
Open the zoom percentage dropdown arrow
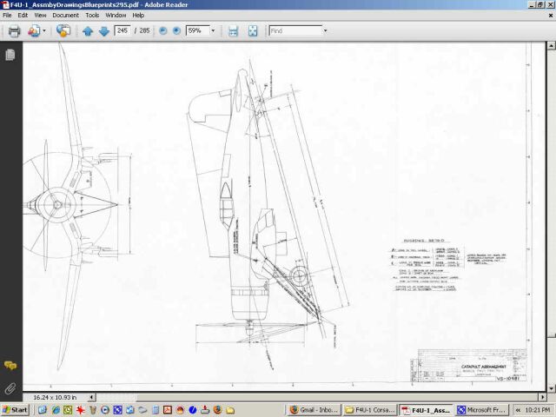click(x=213, y=31)
